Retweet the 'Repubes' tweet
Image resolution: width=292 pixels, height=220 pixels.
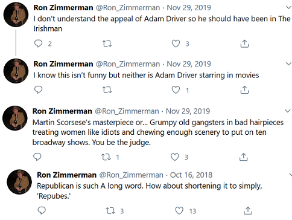110,211
